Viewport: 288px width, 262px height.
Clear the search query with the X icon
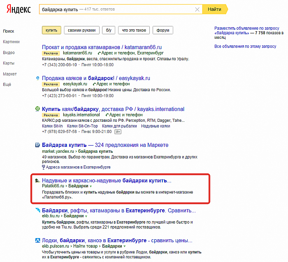(x=197, y=9)
